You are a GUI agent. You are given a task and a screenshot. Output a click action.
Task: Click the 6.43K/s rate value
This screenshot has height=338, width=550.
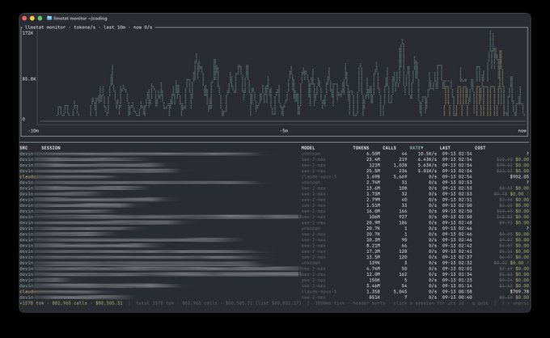click(x=427, y=159)
